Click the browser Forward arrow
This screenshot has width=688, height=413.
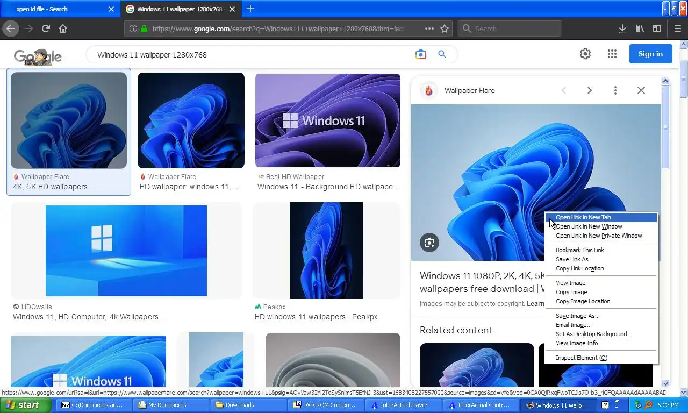click(x=28, y=29)
